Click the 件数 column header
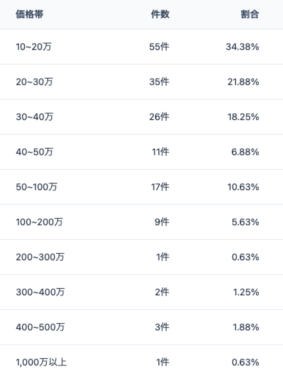 click(160, 14)
